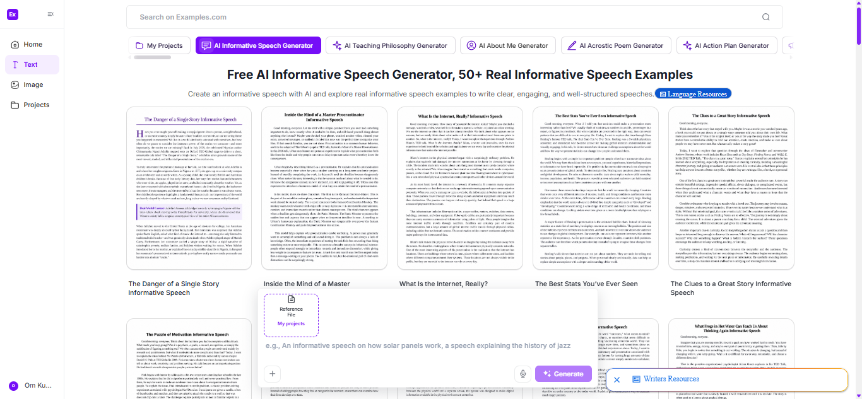Focus the speech prompt input field
862x399 pixels.
pyautogui.click(x=427, y=346)
